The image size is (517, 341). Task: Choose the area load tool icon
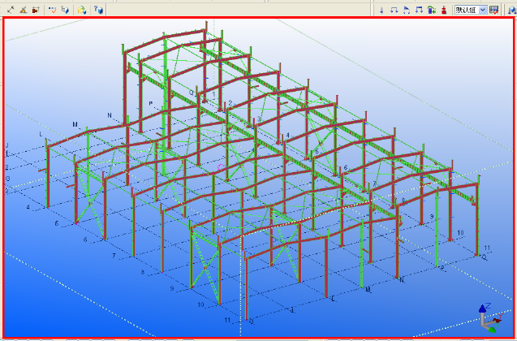[407, 9]
